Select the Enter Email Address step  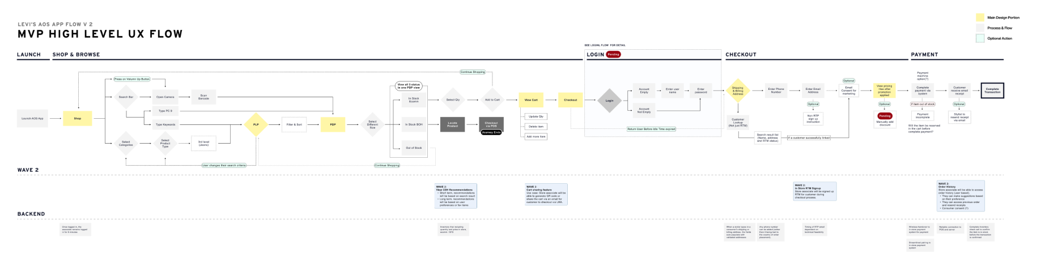813,90
